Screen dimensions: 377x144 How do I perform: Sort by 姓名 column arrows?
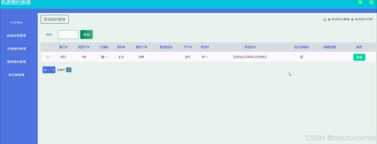pyautogui.click(x=208, y=47)
